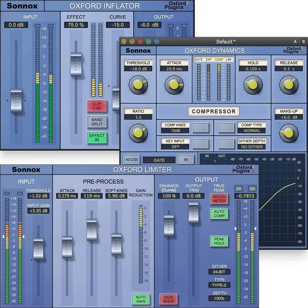The height and width of the screenshot is (308, 308).
Task: Click the blue dot in Dynamics title bar
Action: 157,42
